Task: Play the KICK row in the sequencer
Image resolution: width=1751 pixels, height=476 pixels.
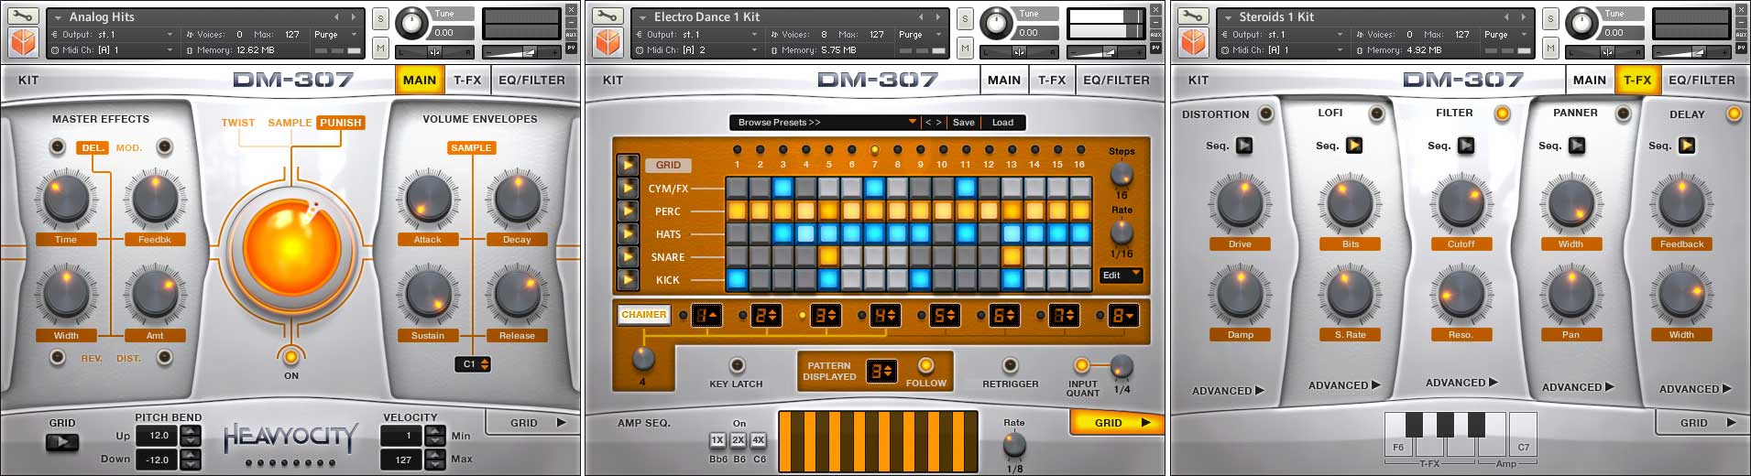Action: (x=628, y=279)
